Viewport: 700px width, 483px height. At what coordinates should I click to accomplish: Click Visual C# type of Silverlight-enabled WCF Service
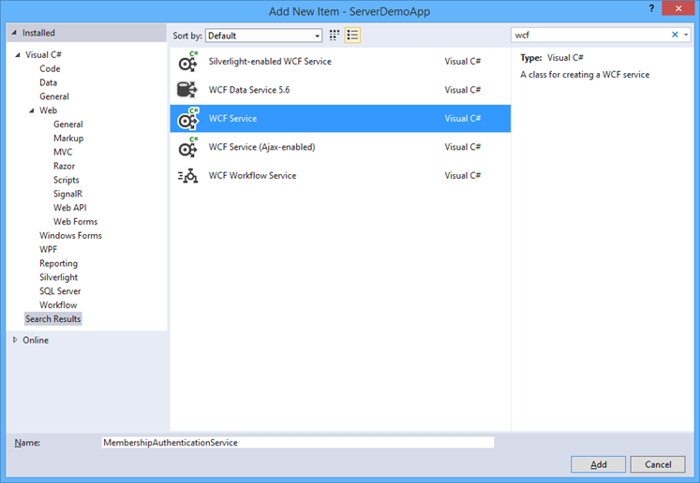click(463, 62)
